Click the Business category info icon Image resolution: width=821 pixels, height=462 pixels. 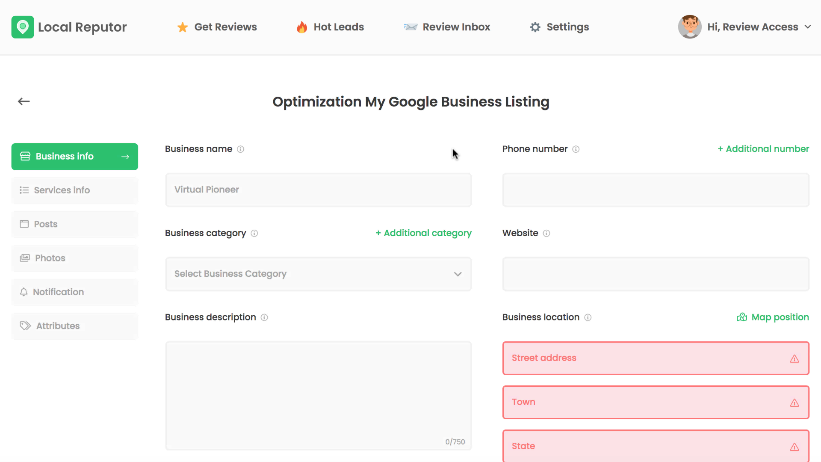254,234
